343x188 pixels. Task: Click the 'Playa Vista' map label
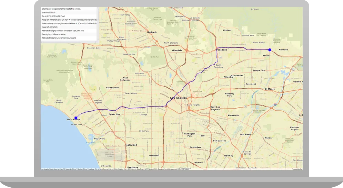tap(100, 139)
